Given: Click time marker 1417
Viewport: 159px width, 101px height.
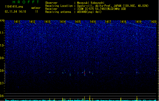Looking at the screenshot, I should pos(108,22).
